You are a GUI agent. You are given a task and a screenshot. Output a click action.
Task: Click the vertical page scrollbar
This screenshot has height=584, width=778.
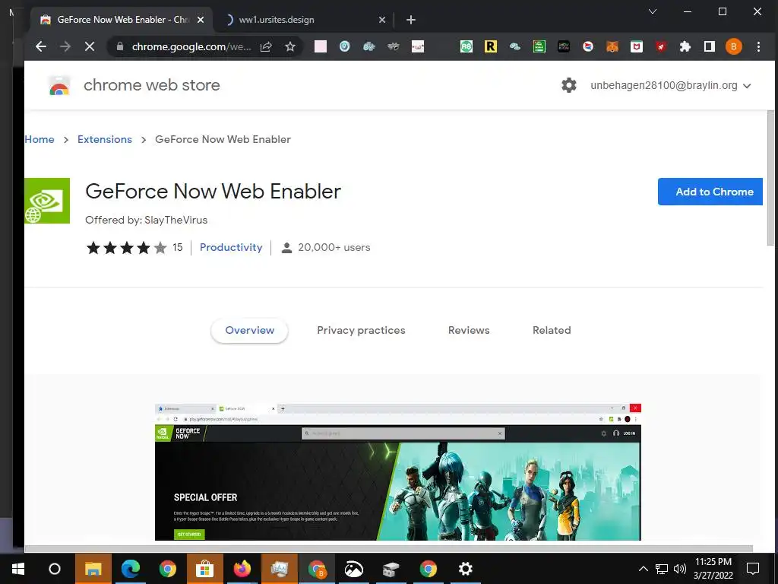[x=770, y=178]
